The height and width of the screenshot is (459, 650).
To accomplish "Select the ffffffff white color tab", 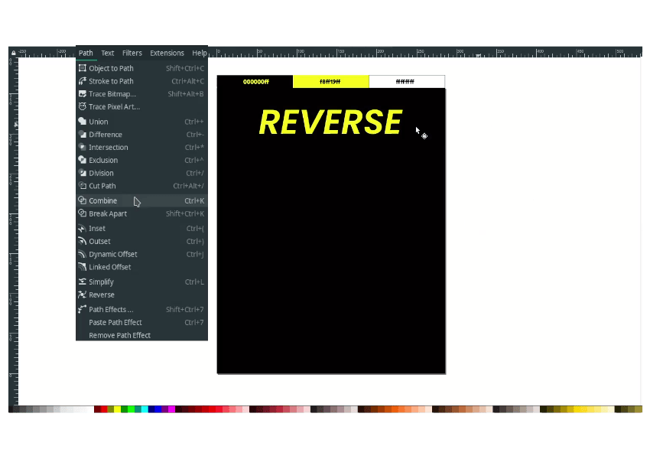I will (x=407, y=82).
